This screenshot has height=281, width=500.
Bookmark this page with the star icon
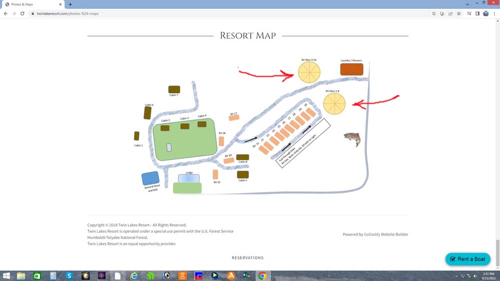459,13
